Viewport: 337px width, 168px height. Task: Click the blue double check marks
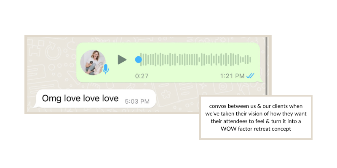[x=250, y=76]
